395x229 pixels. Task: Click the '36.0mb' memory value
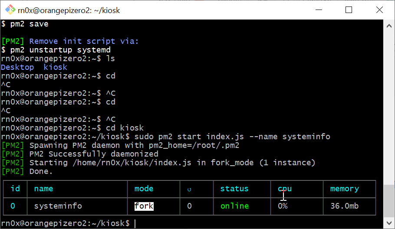[345, 206]
